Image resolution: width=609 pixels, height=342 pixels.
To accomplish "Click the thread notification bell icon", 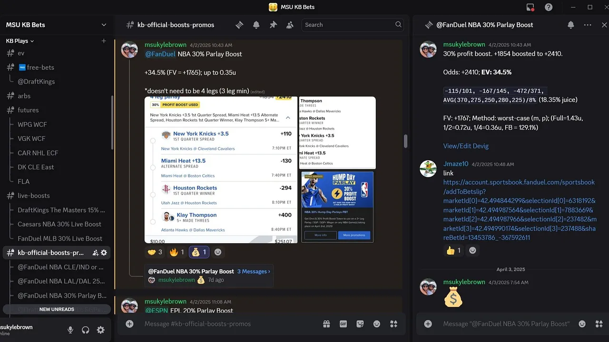I will (x=571, y=25).
